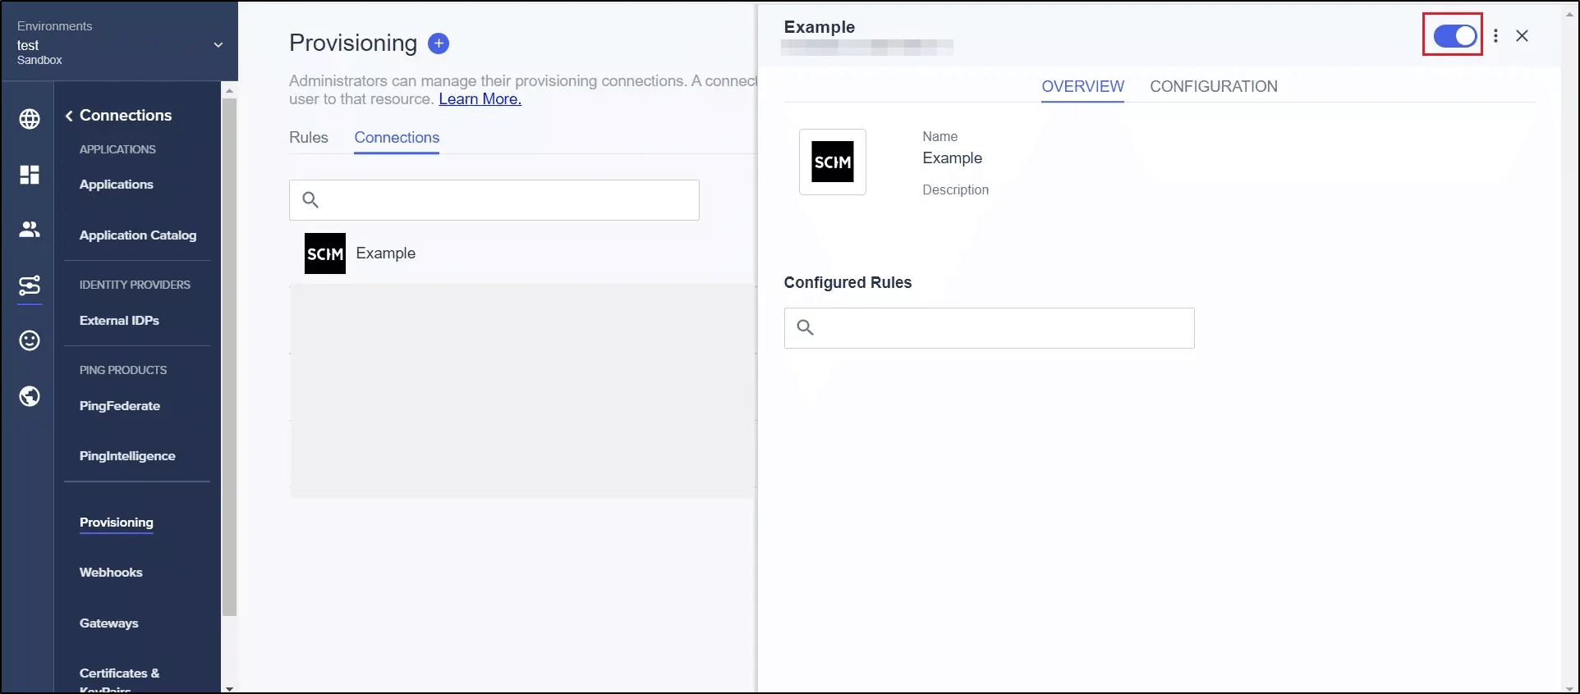
Task: Open the Identities people icon in sidebar
Action: [x=30, y=230]
